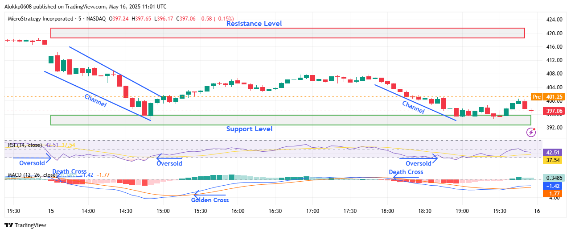
Task: Click the 18:30 time axis label
Action: [425, 211]
